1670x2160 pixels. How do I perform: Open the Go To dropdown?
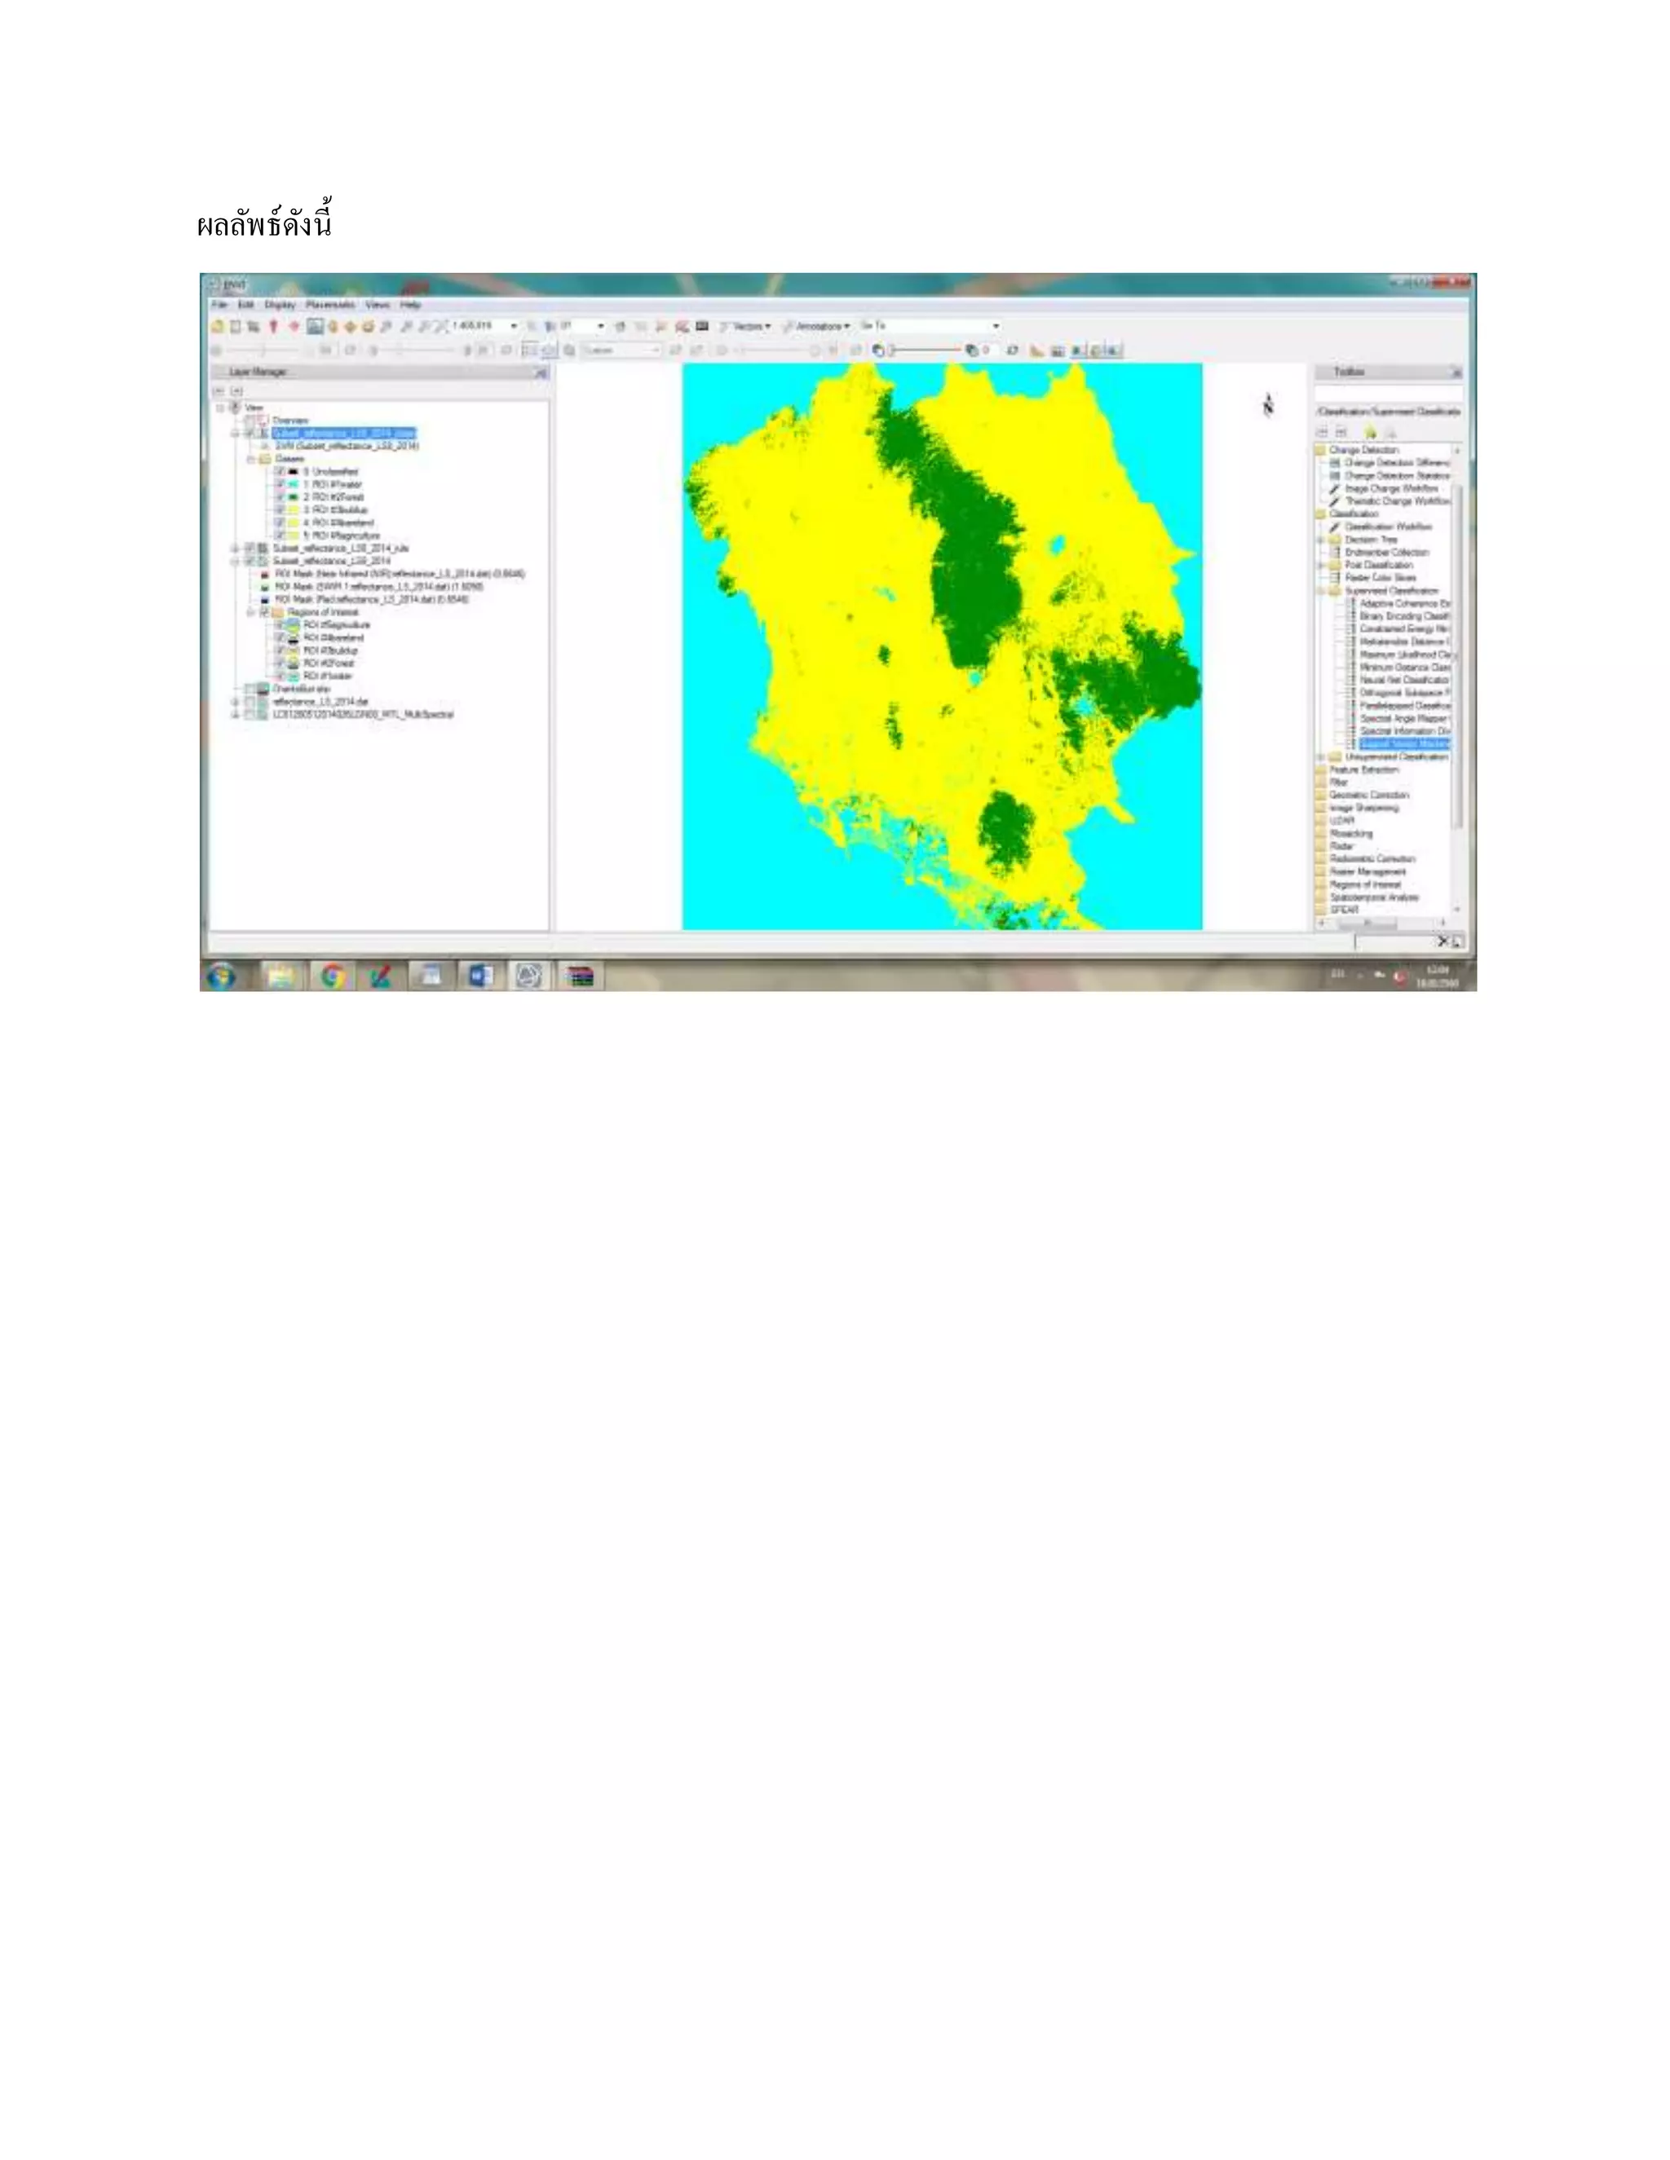(x=996, y=326)
